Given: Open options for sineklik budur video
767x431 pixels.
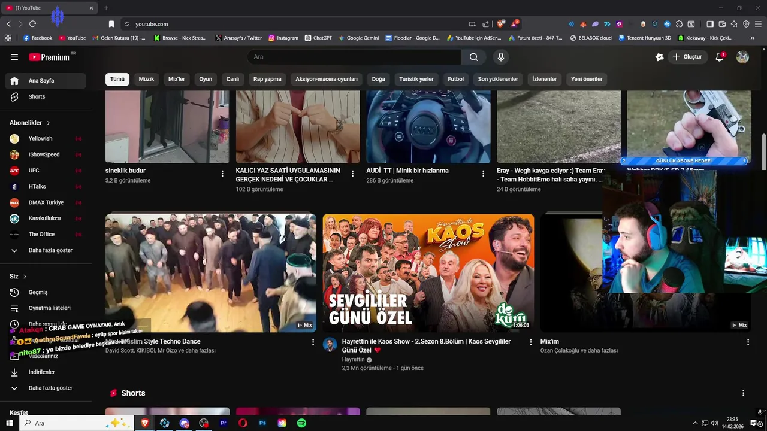Looking at the screenshot, I should [x=222, y=174].
